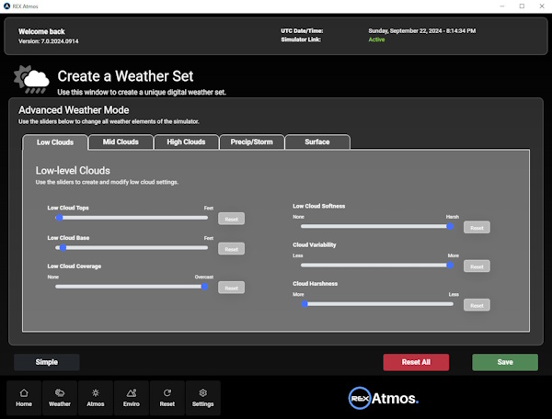The height and width of the screenshot is (419, 552).
Task: Click the Low Cloud Coverage slider handle
Action: coord(204,287)
